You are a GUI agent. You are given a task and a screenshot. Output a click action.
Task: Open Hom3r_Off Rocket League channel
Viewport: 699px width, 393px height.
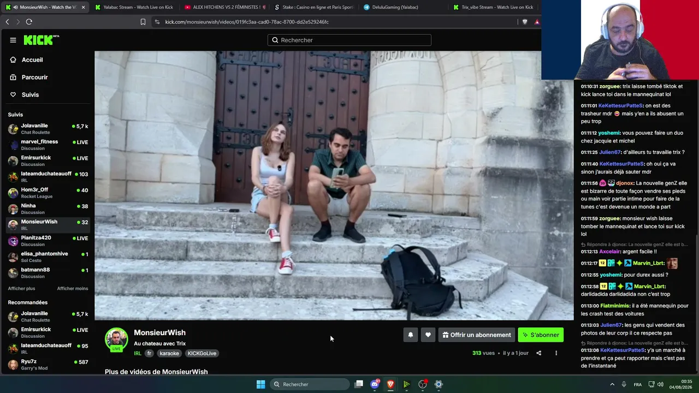(x=47, y=193)
